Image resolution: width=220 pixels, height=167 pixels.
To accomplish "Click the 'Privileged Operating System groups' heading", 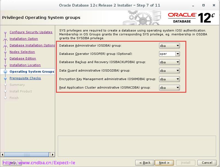I will (x=41, y=18).
